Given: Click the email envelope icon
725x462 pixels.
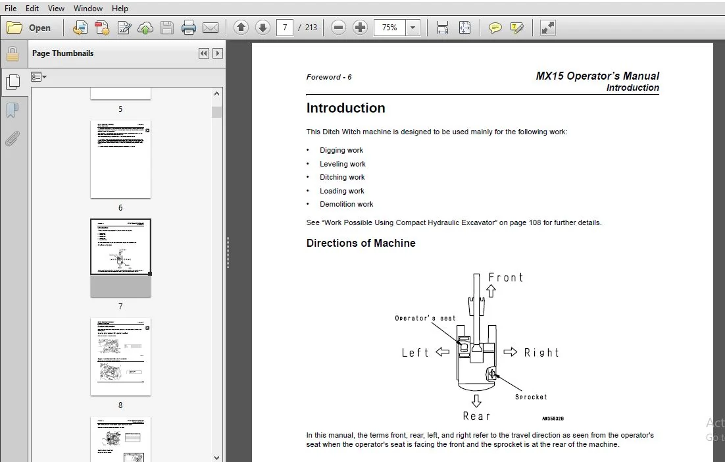Looking at the screenshot, I should pyautogui.click(x=211, y=28).
